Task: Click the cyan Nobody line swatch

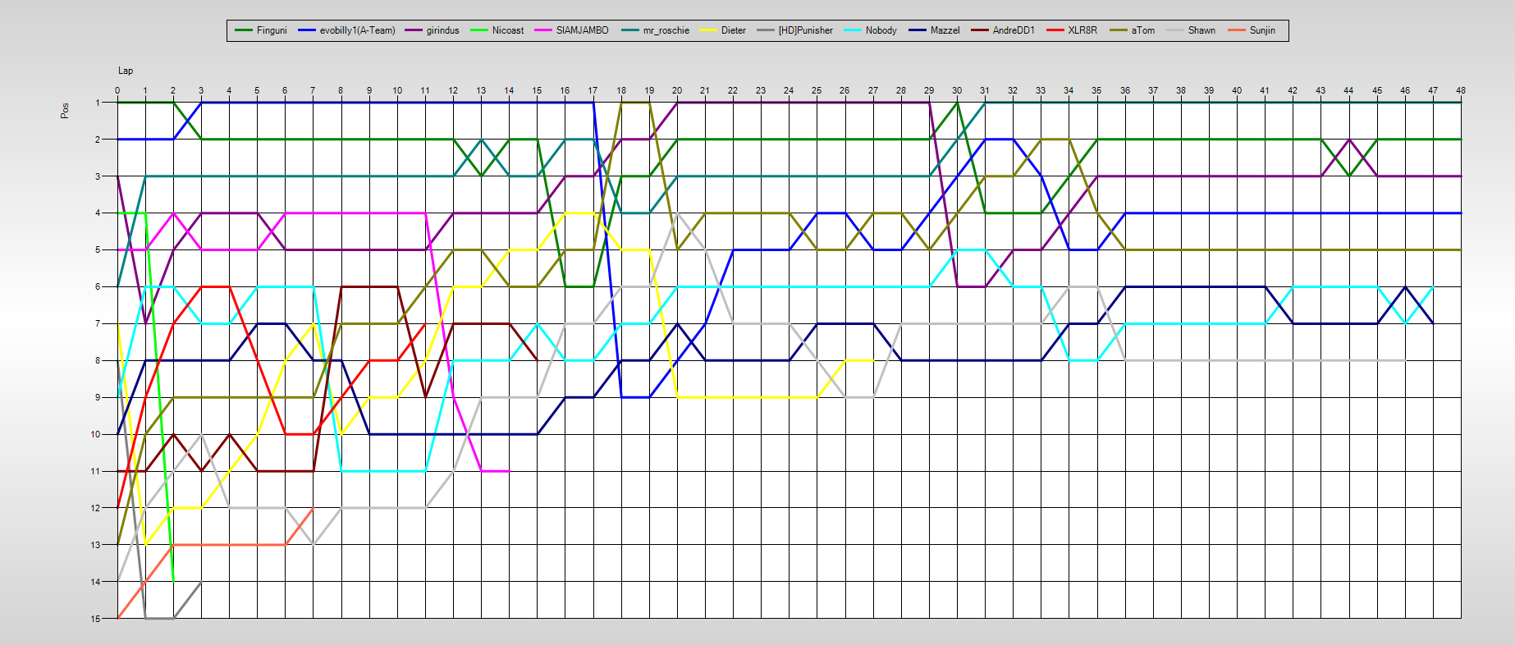Action: (x=853, y=30)
